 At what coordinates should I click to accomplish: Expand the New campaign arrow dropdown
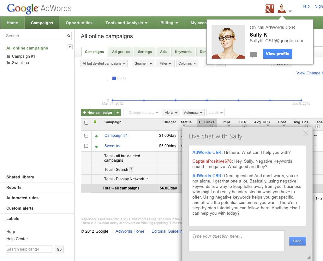[117, 113]
